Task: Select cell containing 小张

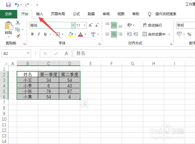Action: 27,91
